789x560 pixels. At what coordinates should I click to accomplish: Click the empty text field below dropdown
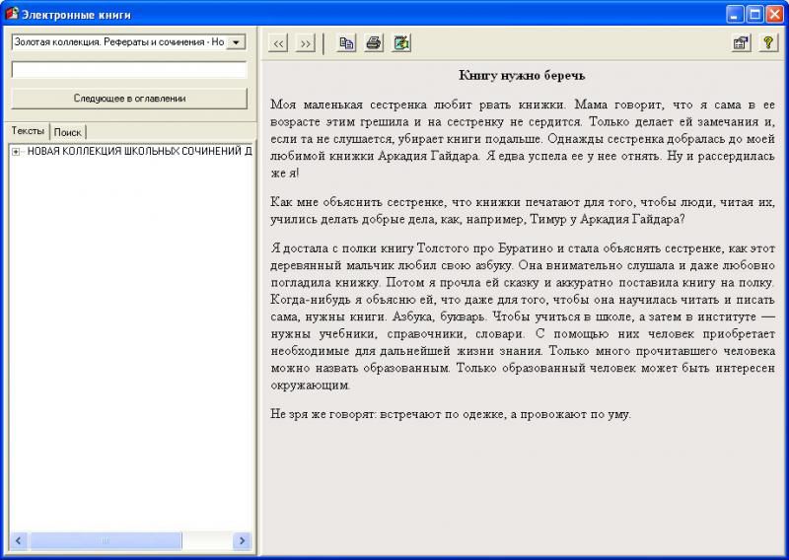(129, 70)
